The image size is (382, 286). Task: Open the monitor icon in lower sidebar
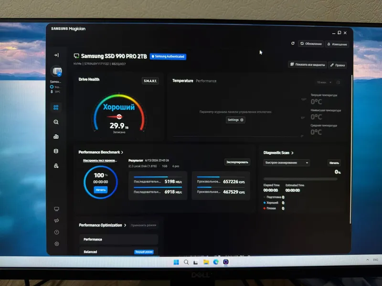click(56, 209)
